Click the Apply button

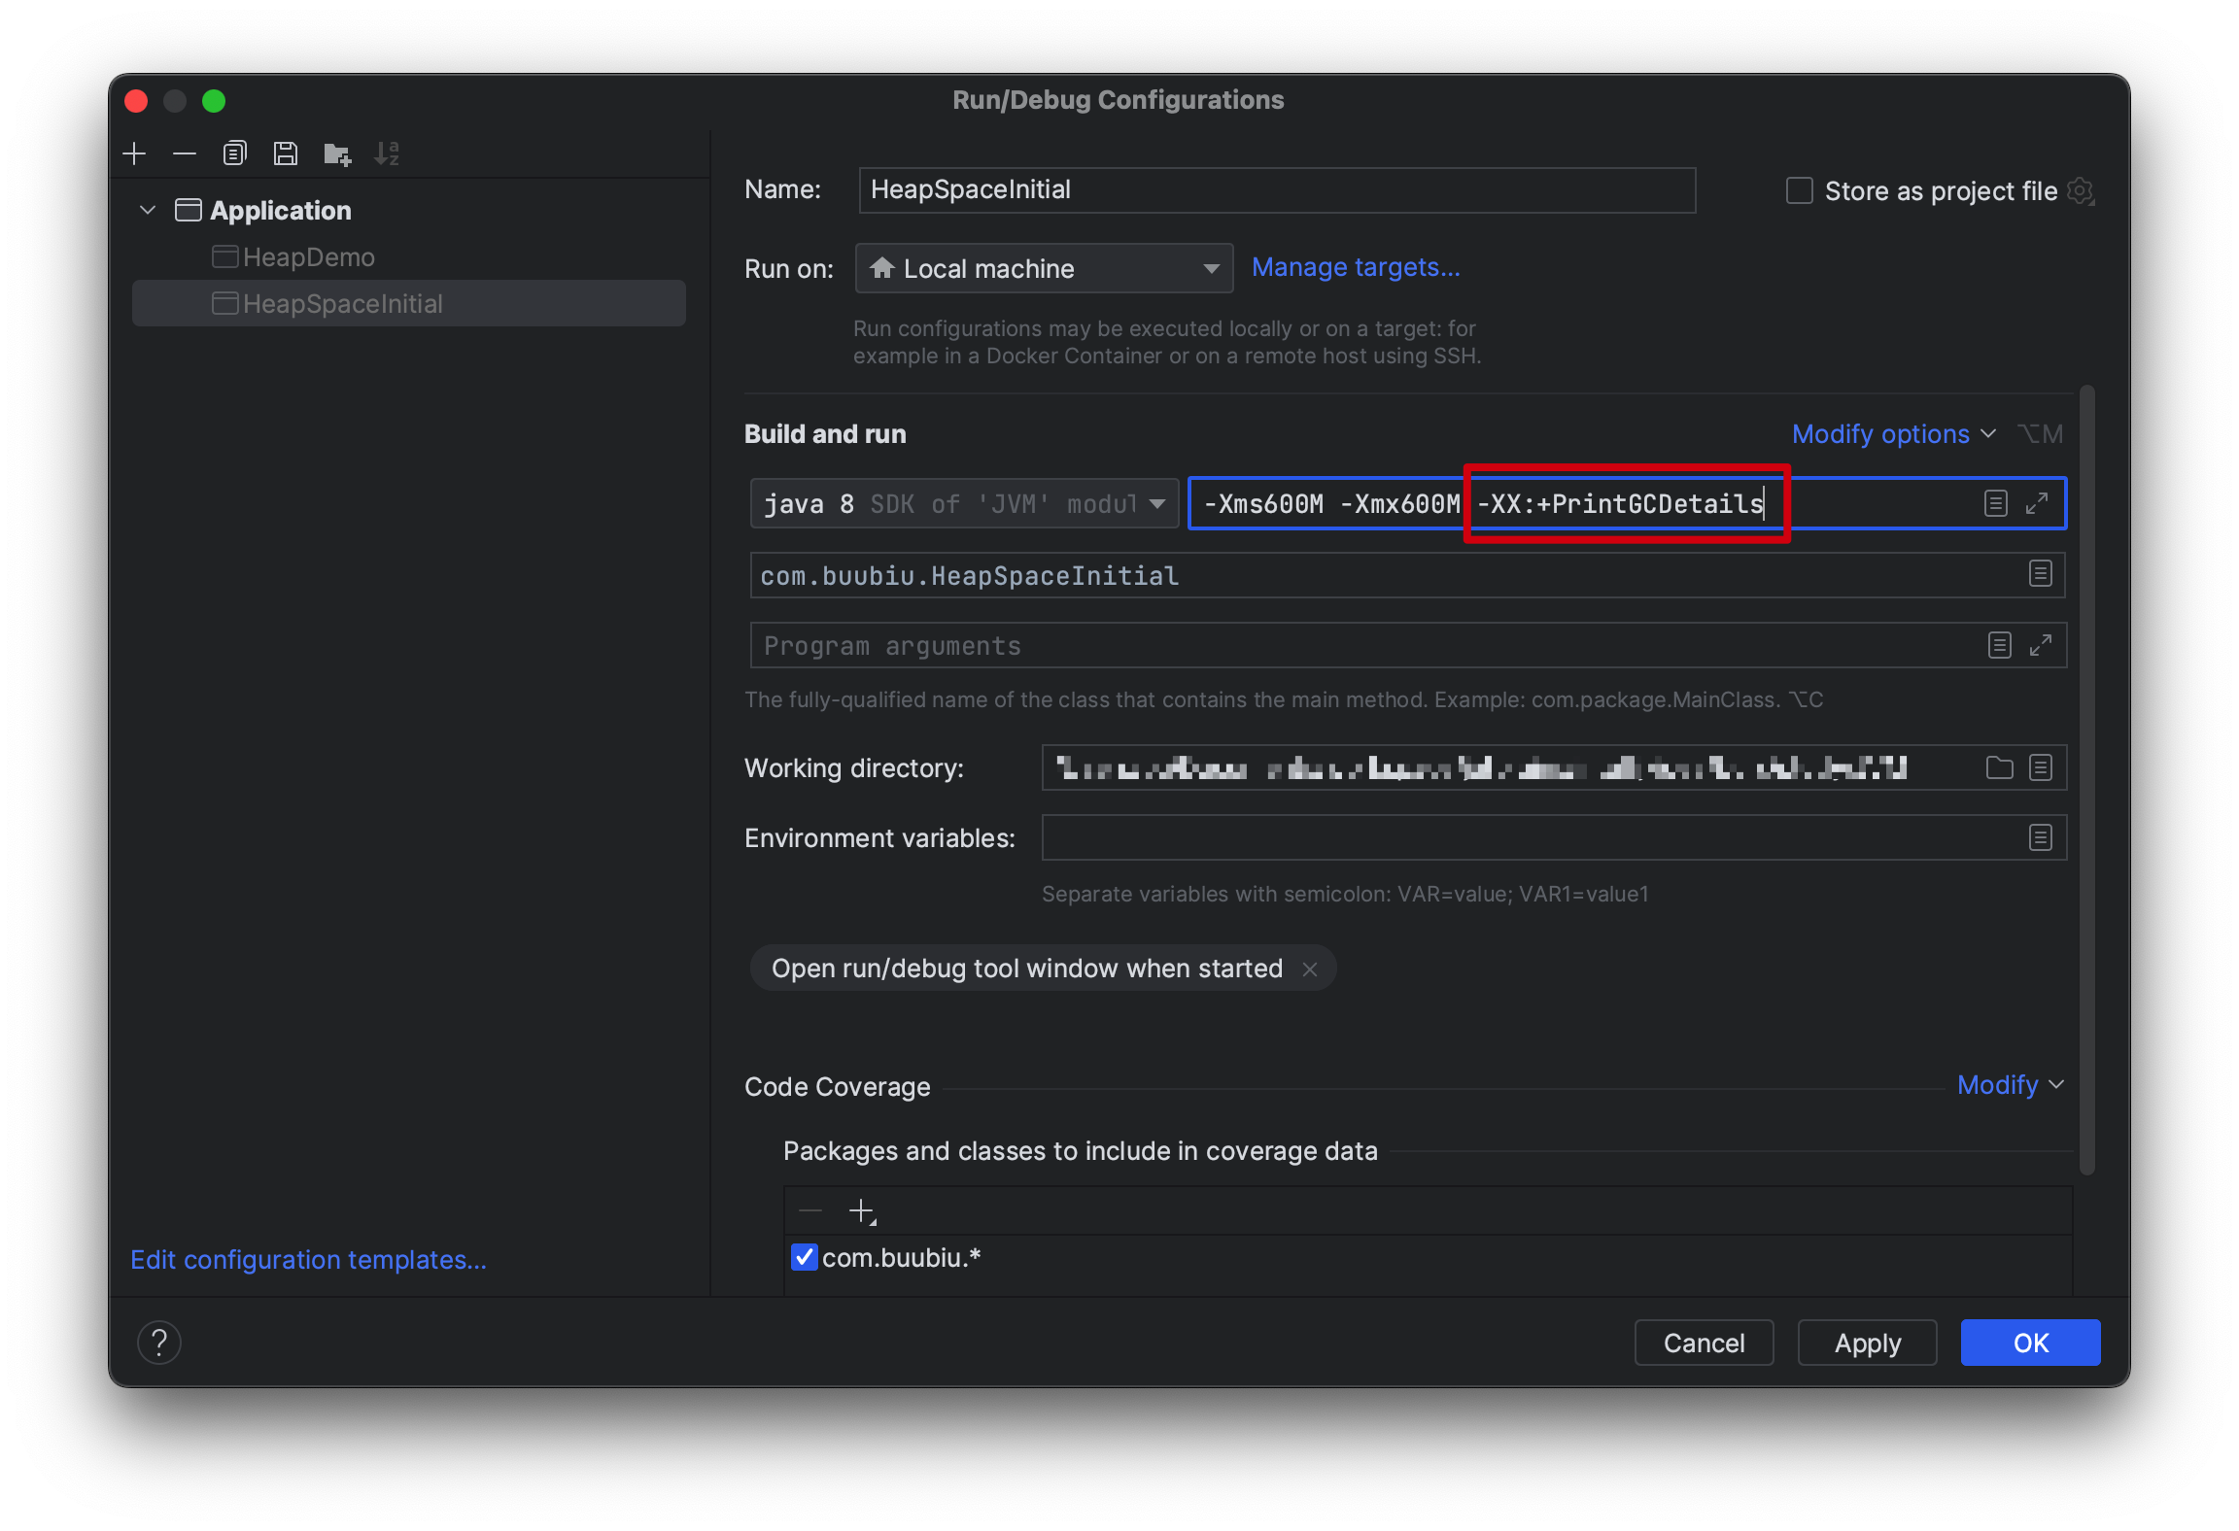(1866, 1343)
